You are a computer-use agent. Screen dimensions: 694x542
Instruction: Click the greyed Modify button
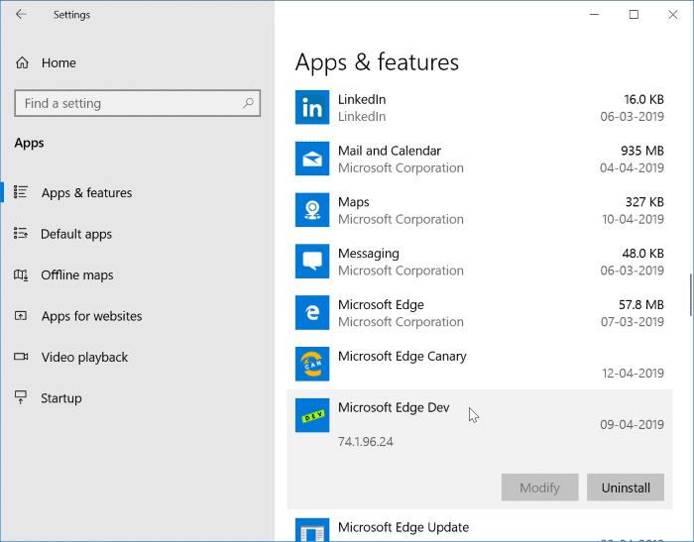tap(539, 488)
